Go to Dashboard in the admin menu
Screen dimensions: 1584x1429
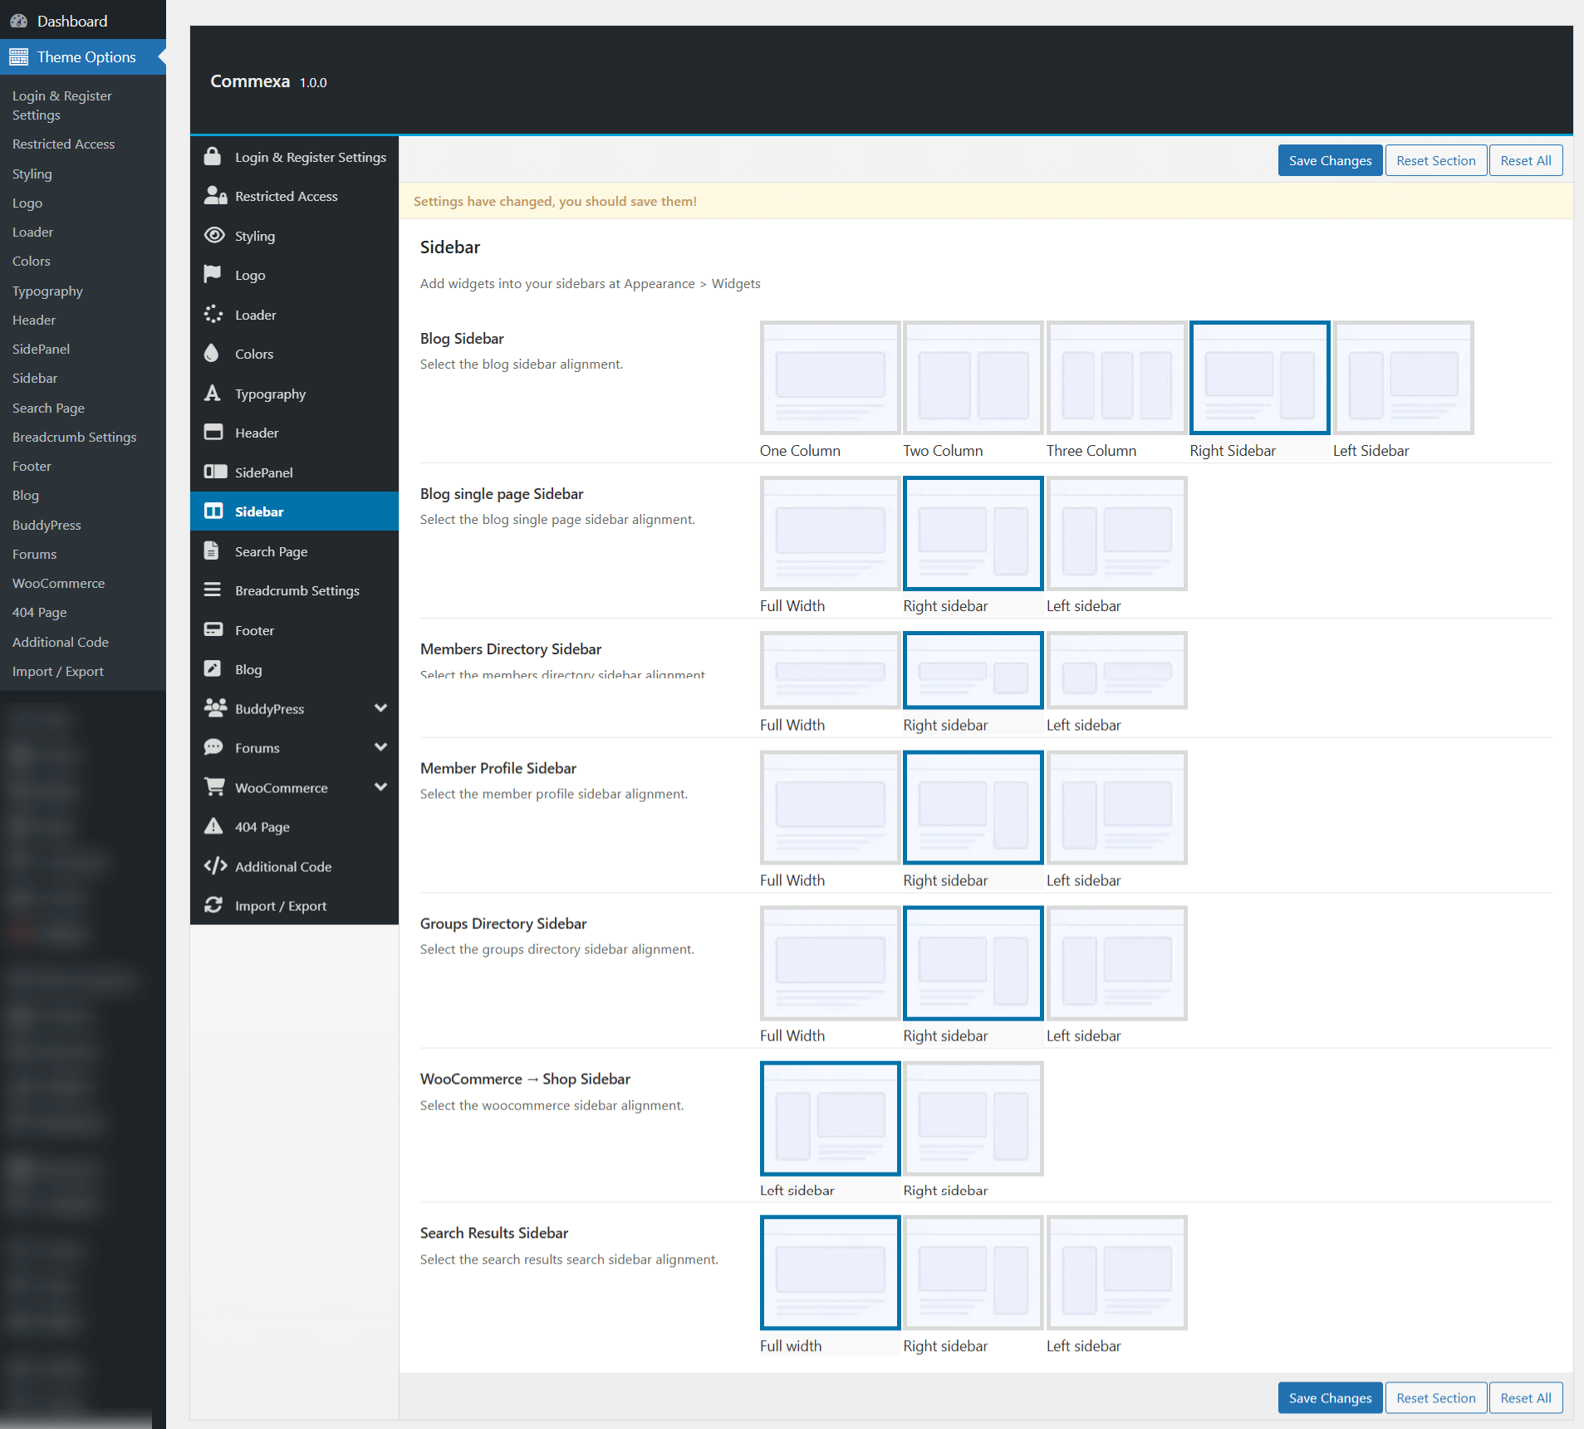pos(71,21)
